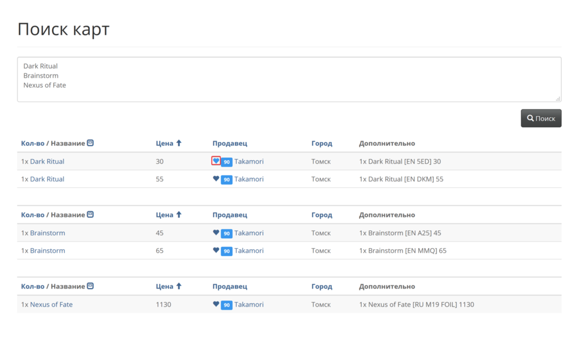Click the 90 rating badge in the Brainstorm 65 row
This screenshot has height=340, width=579.
pyautogui.click(x=226, y=251)
